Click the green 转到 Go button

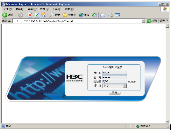[152, 21]
